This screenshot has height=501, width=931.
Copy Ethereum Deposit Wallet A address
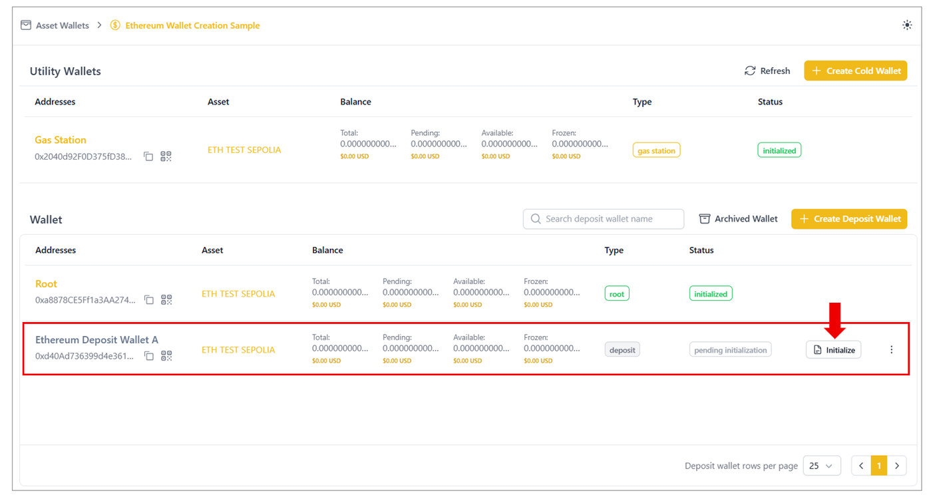click(x=149, y=356)
